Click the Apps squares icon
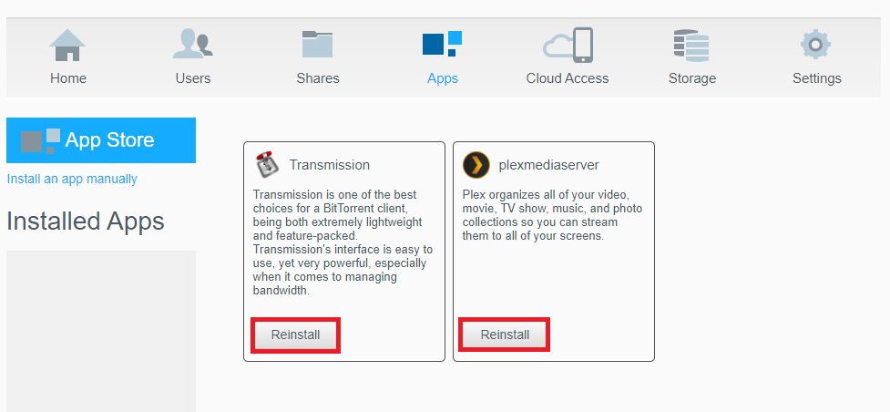This screenshot has height=412, width=890. pos(442,45)
